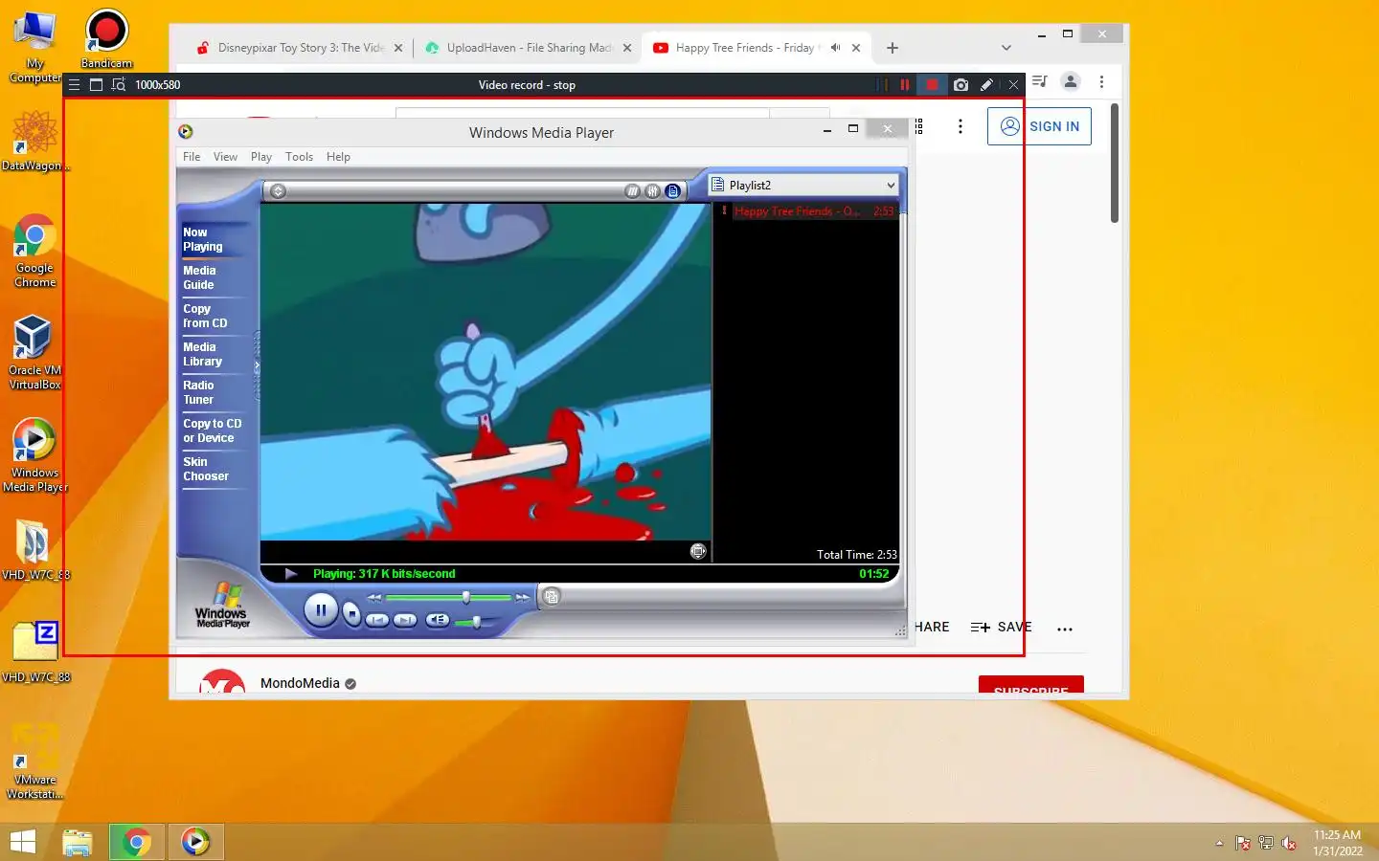Toggle the playlist pane button
The width and height of the screenshot is (1379, 861).
tap(673, 191)
